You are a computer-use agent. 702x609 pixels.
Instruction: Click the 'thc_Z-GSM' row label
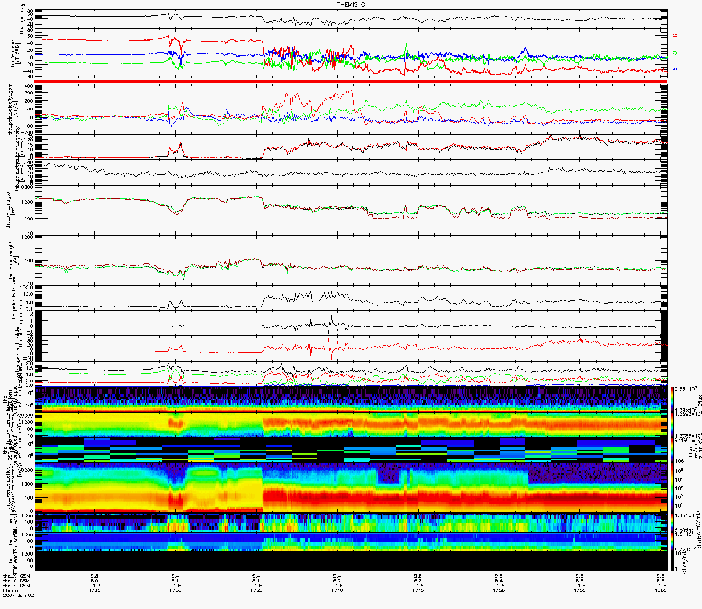tap(16, 586)
